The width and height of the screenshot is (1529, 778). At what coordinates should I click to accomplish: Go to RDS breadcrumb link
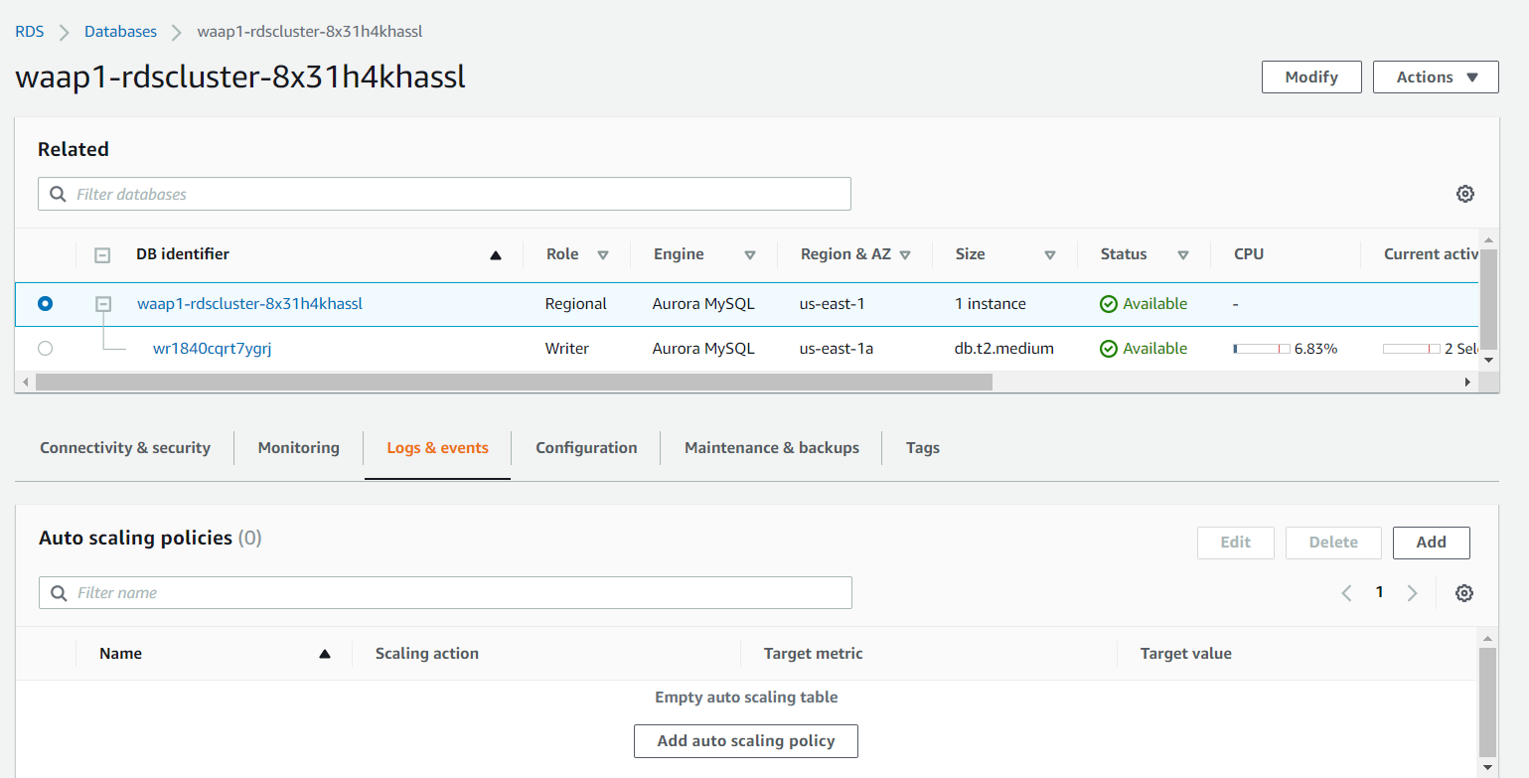(x=30, y=32)
